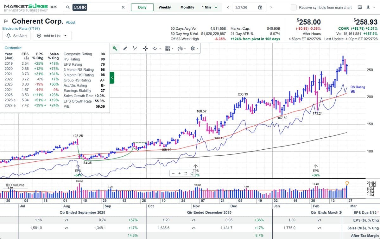This screenshot has width=380, height=239.
Task: Collapse the EPS data panel with the chevron
Action: [112, 77]
